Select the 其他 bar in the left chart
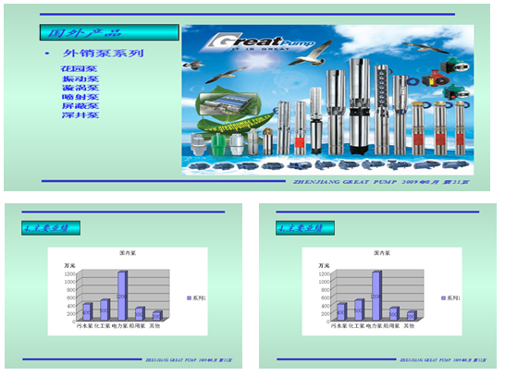 157,316
